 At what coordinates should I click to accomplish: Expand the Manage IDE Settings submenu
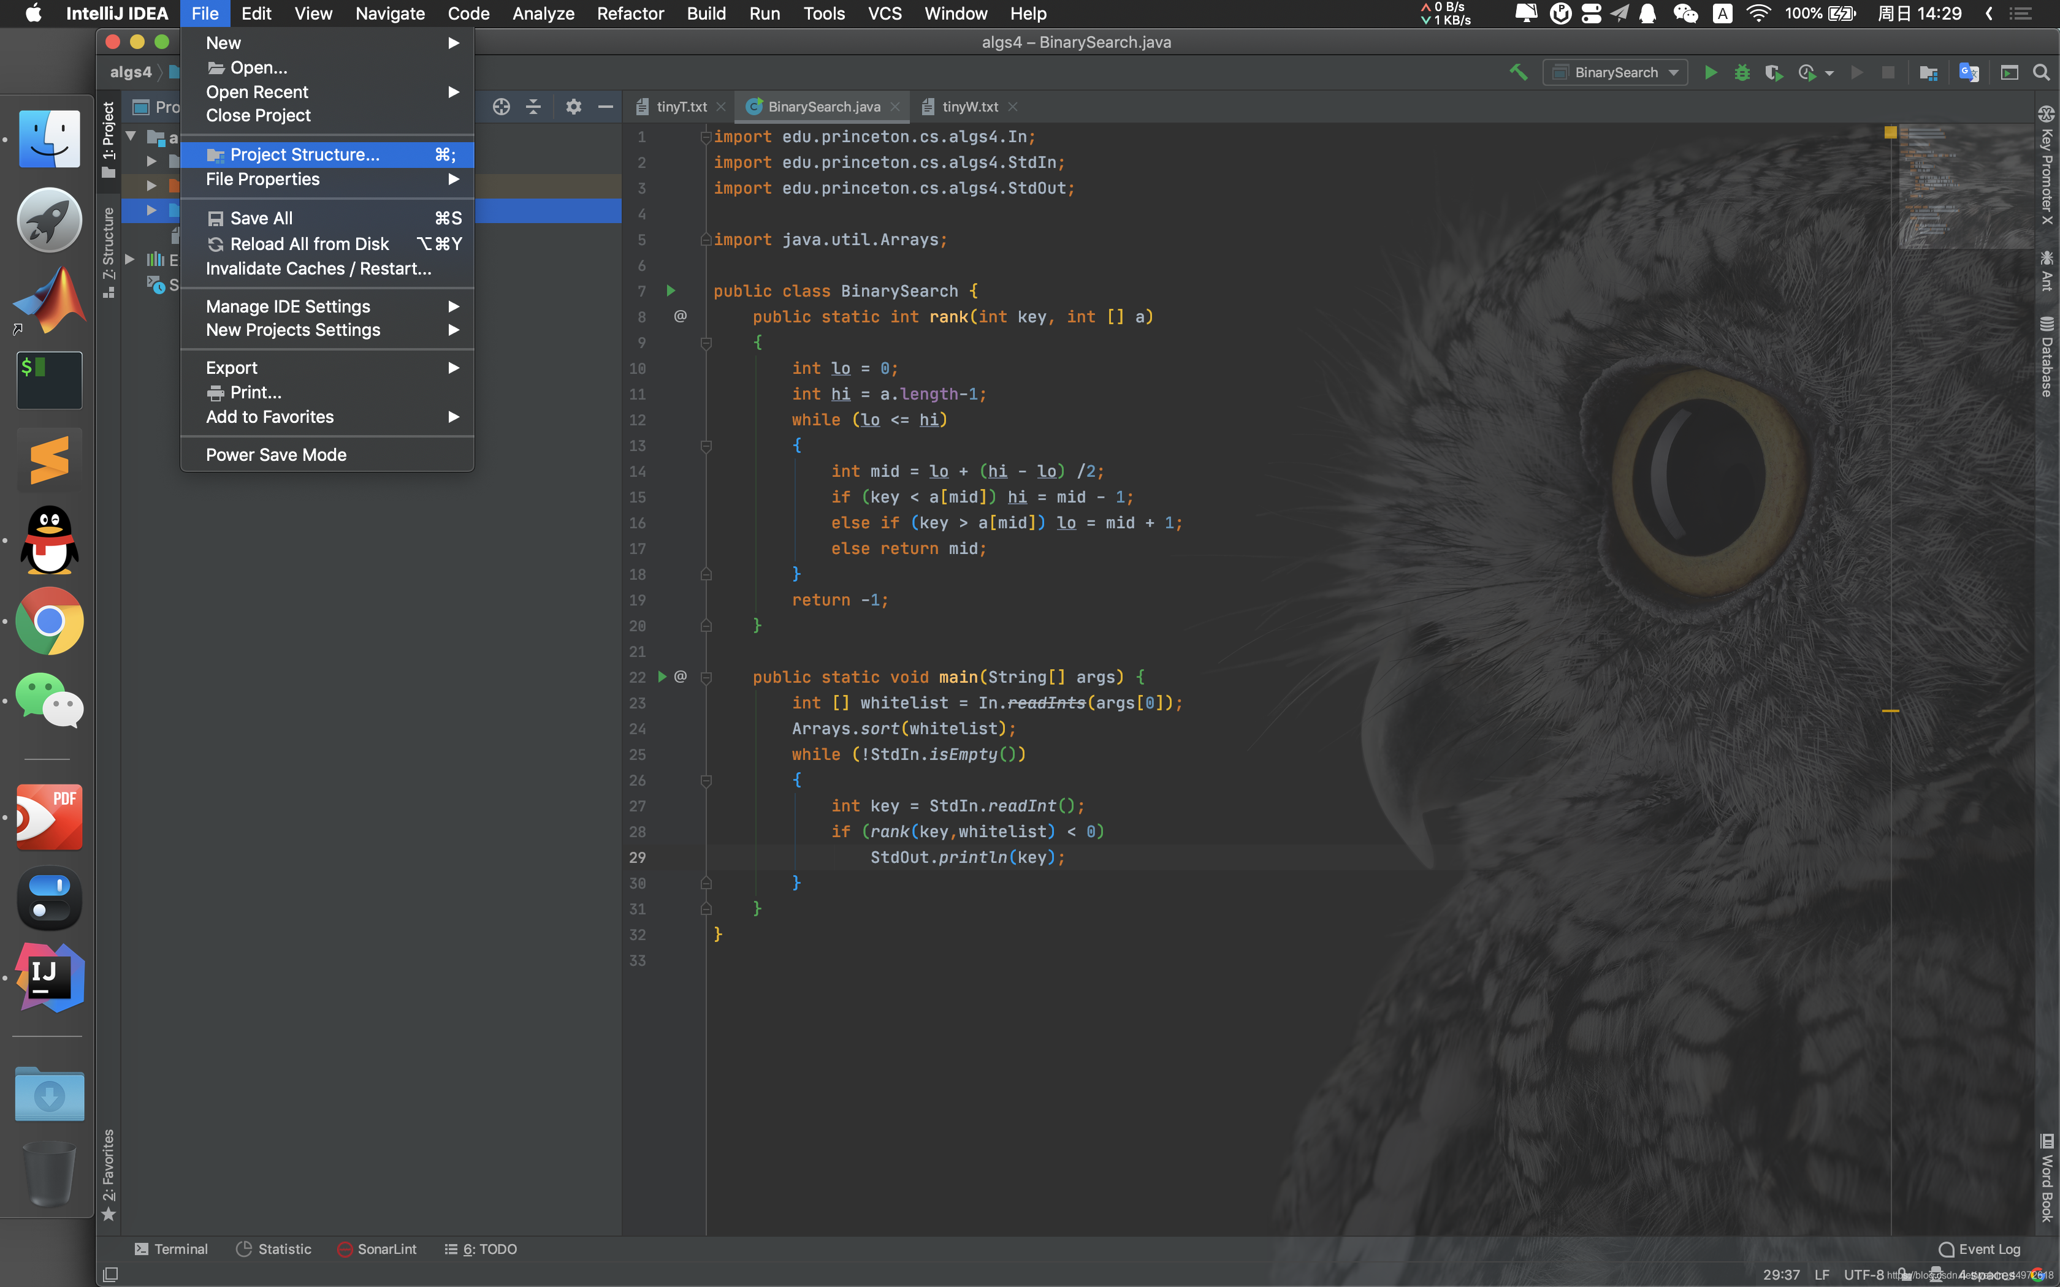(x=327, y=306)
